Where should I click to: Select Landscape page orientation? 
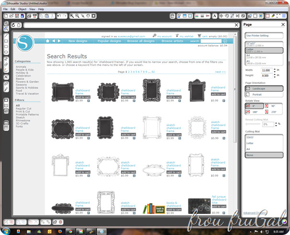point(264,89)
